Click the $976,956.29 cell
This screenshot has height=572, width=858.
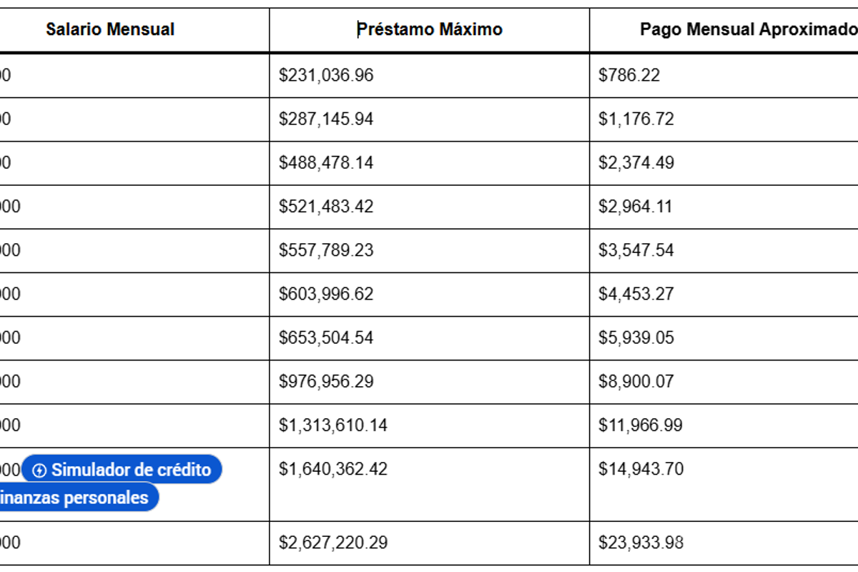(326, 381)
